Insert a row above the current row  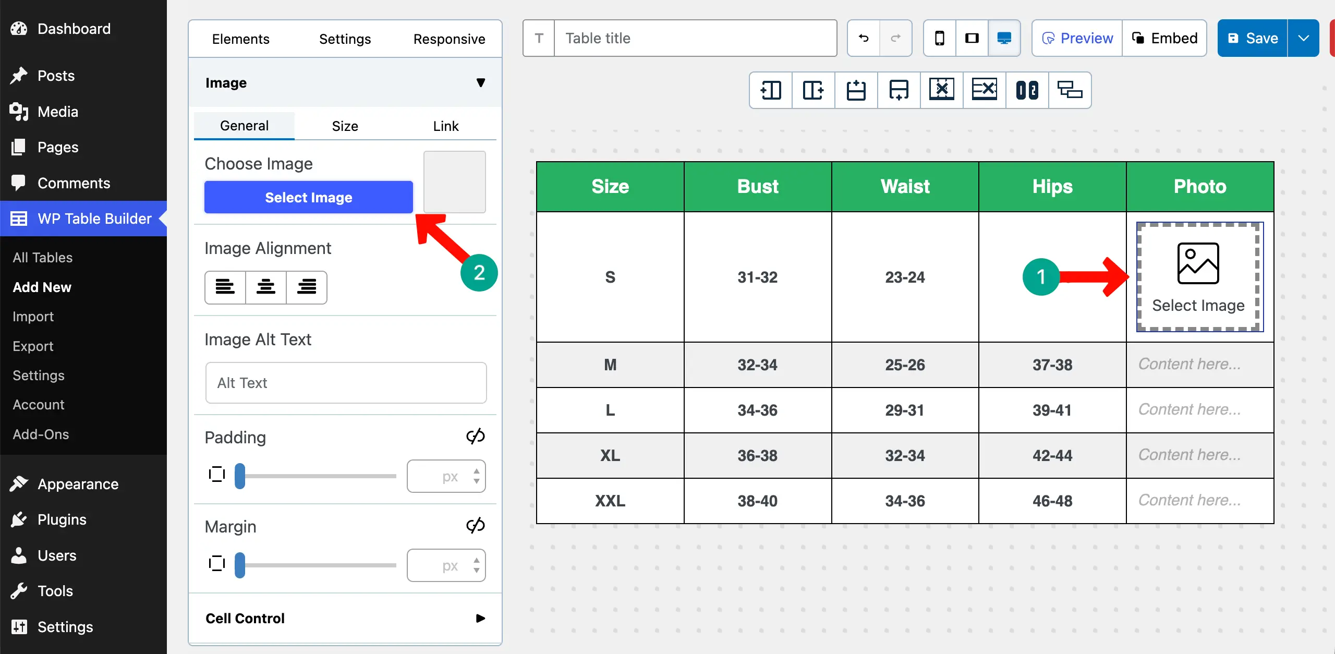[x=856, y=90]
